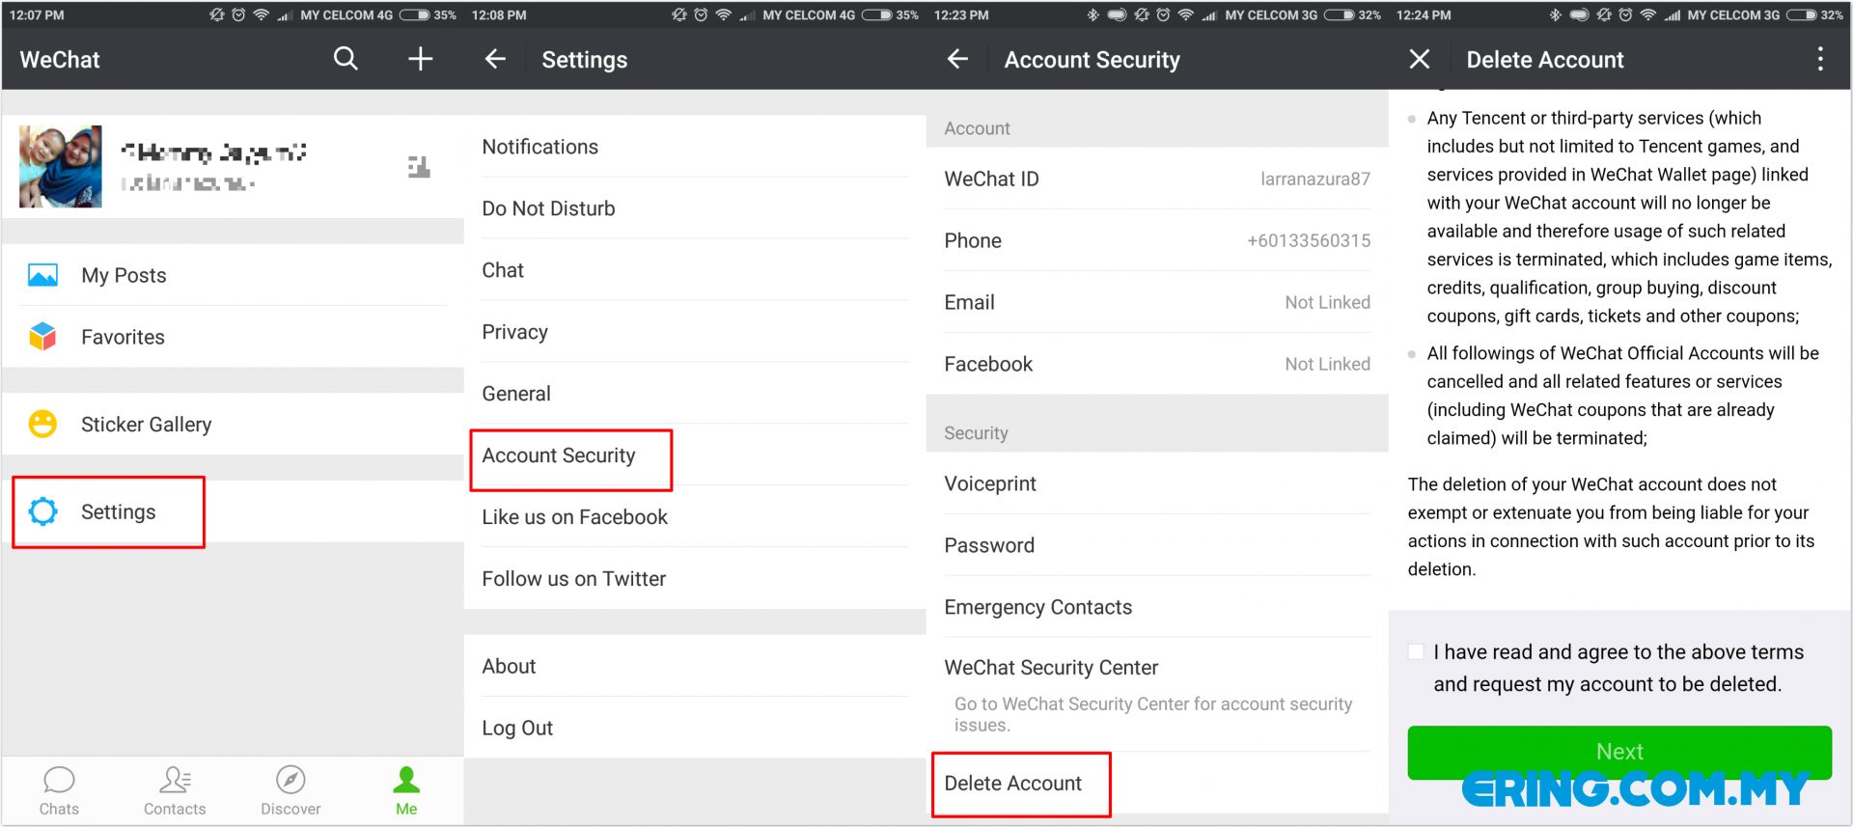Open Password security option
Image resolution: width=1853 pixels, height=827 pixels.
pyautogui.click(x=1157, y=545)
